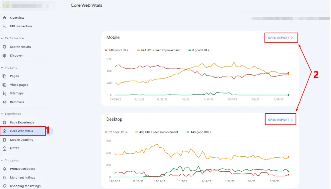Click the Desktop chart 2/18/23 date label
This screenshot has width=331, height=189.
click(275, 181)
